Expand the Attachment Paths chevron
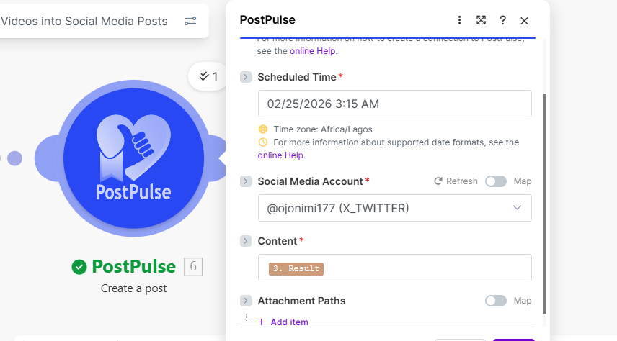 pyautogui.click(x=246, y=301)
